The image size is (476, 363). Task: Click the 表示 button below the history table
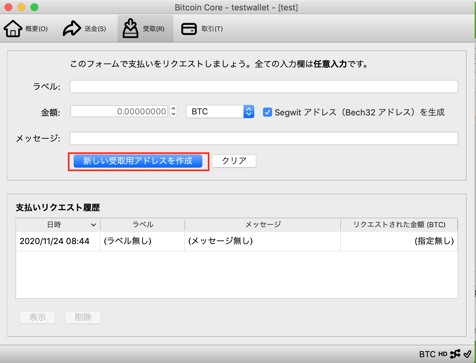click(37, 317)
